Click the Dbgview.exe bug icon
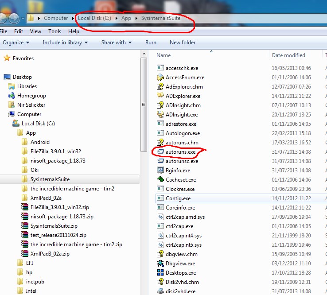Screen dimensions: 327x295 coord(160,263)
